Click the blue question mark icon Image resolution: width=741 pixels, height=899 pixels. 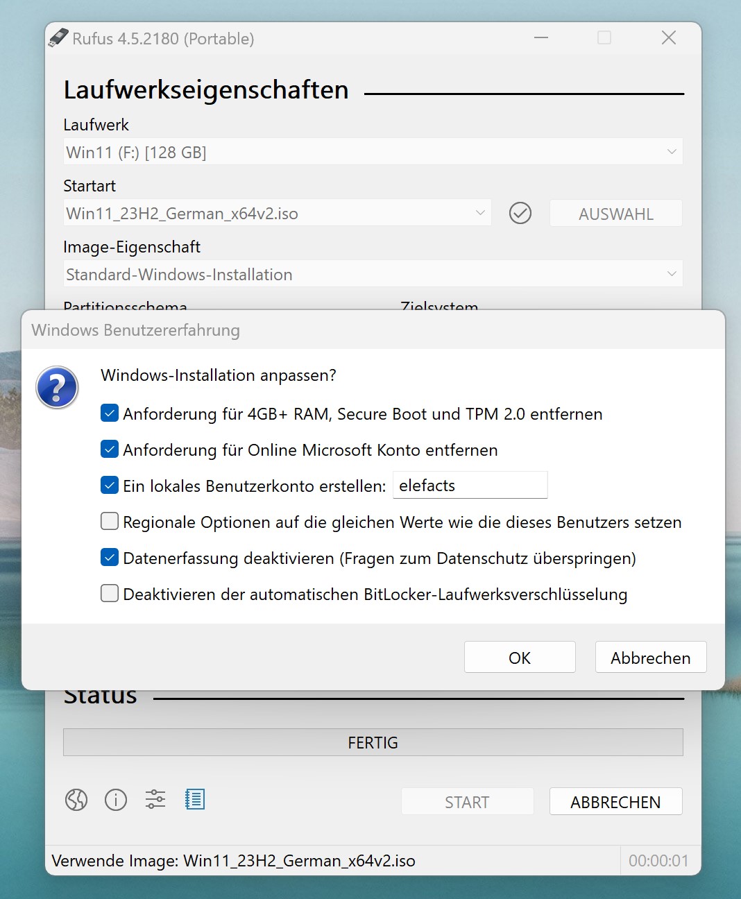(57, 387)
